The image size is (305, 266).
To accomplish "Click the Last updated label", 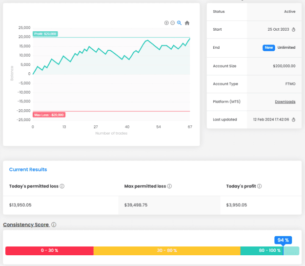I will (225, 120).
